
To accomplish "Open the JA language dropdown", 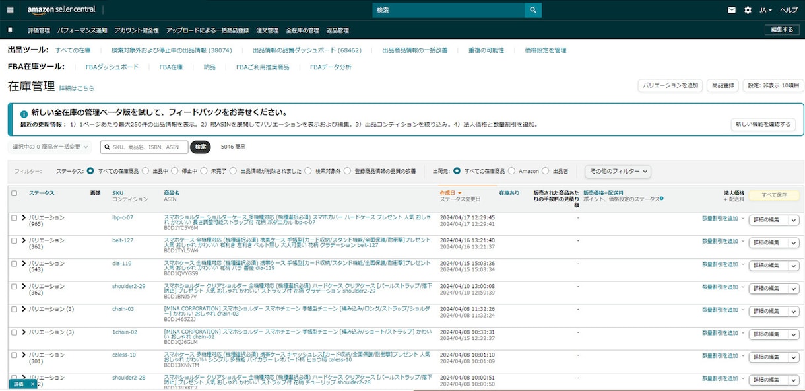I will click(x=766, y=10).
